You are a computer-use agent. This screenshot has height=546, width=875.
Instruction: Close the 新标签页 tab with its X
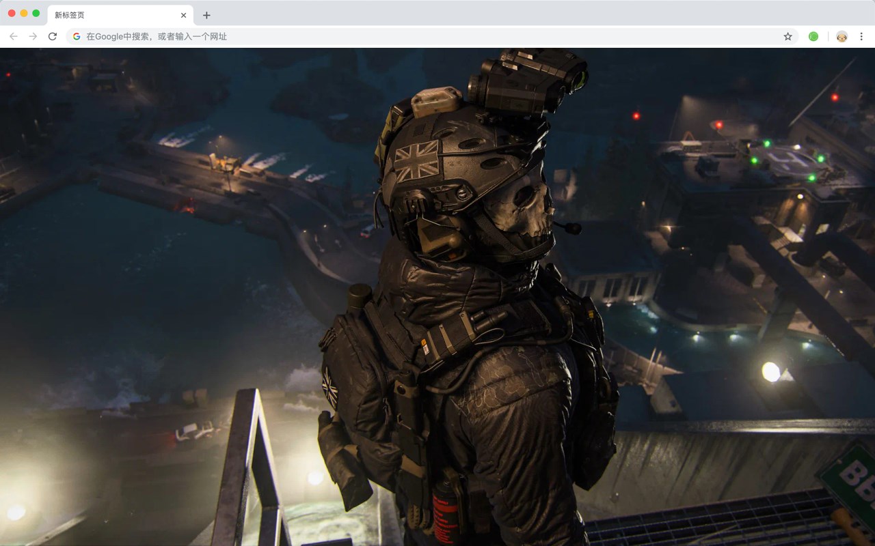pos(183,14)
